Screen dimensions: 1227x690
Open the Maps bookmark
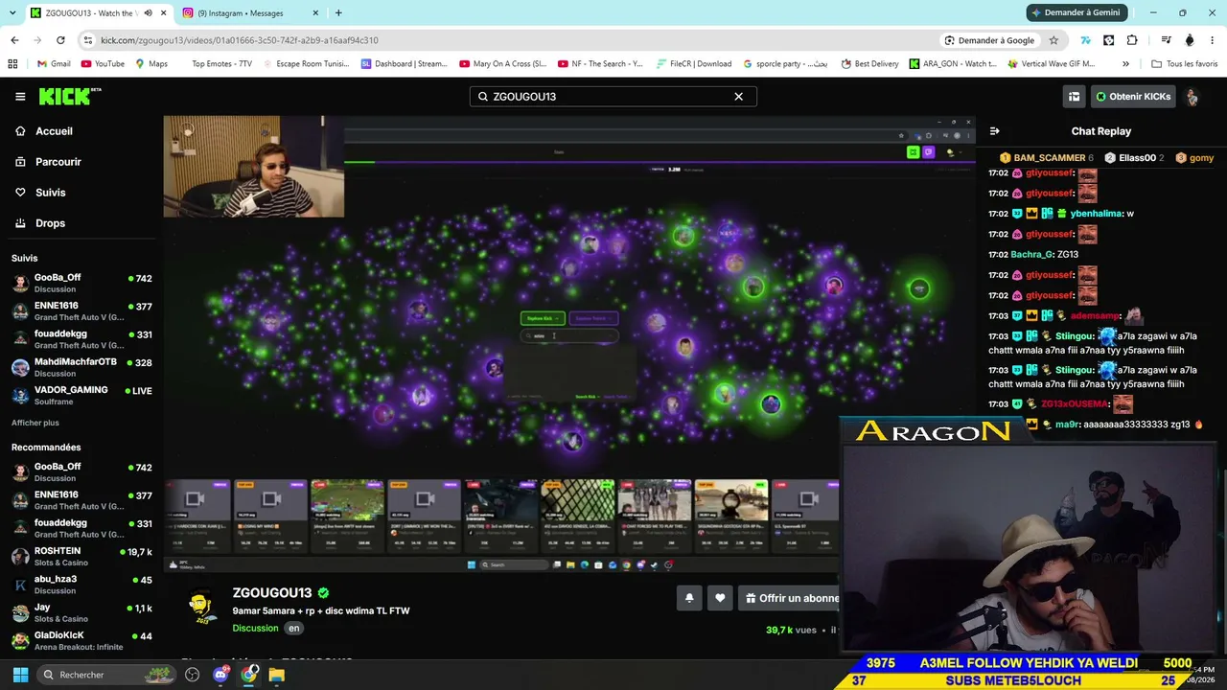[151, 64]
